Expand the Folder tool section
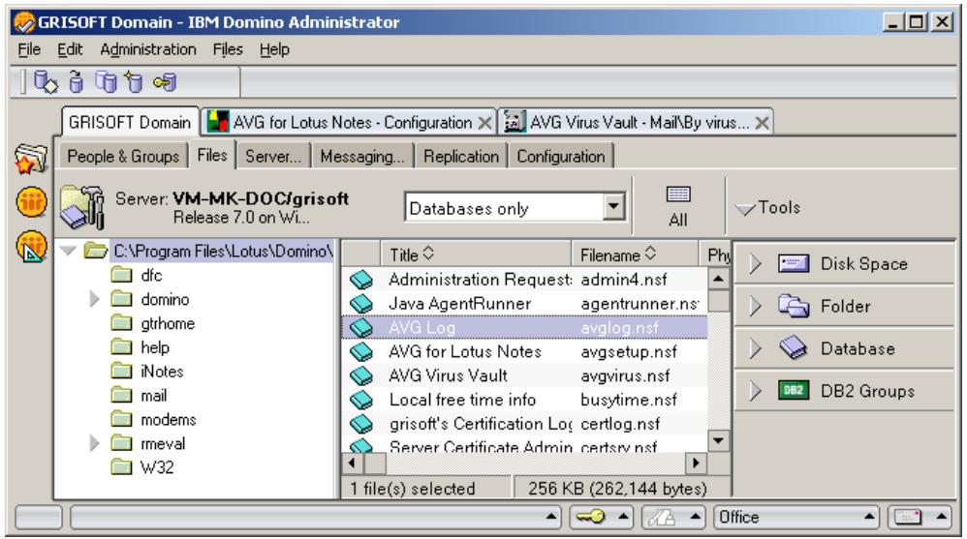This screenshot has width=967, height=539. coord(755,306)
